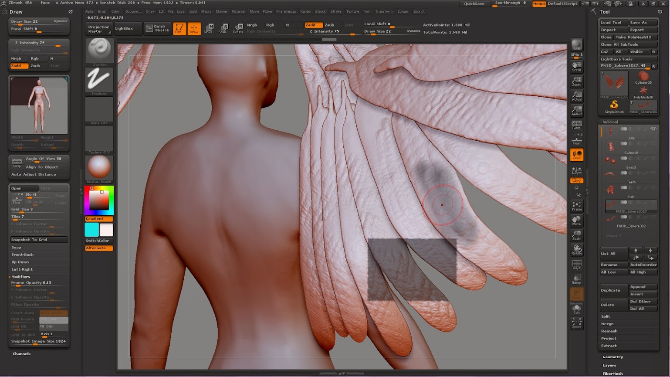Click the Frame icon in right shelf

point(577,206)
